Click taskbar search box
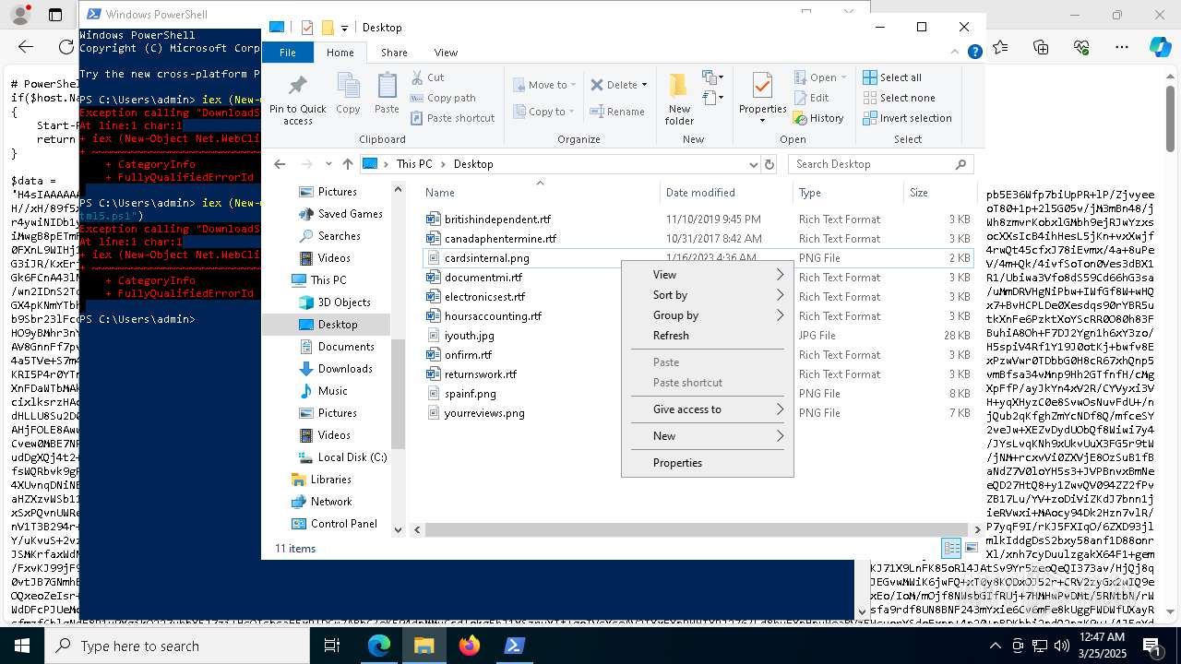 [x=177, y=646]
